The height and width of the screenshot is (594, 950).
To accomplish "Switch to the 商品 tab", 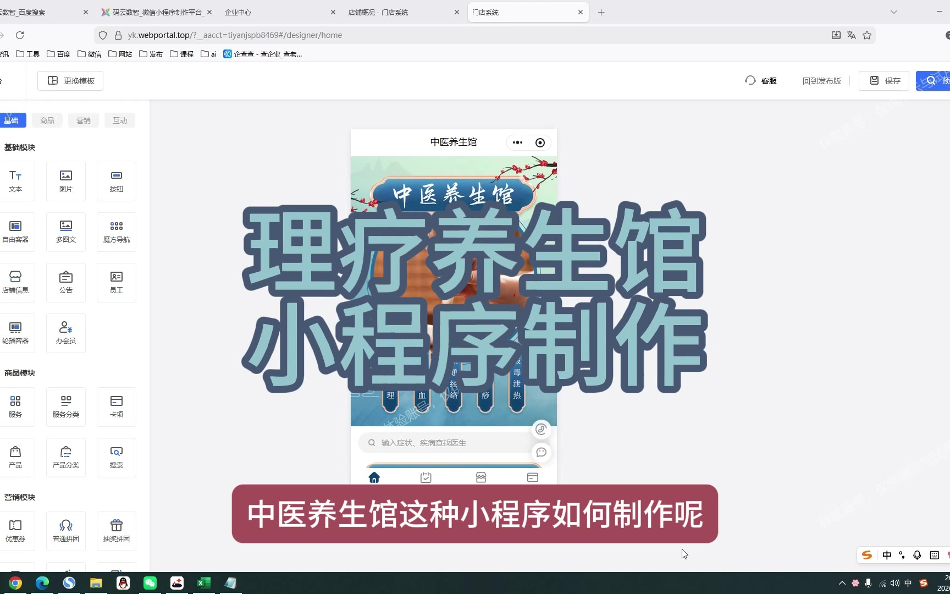I will pos(47,120).
